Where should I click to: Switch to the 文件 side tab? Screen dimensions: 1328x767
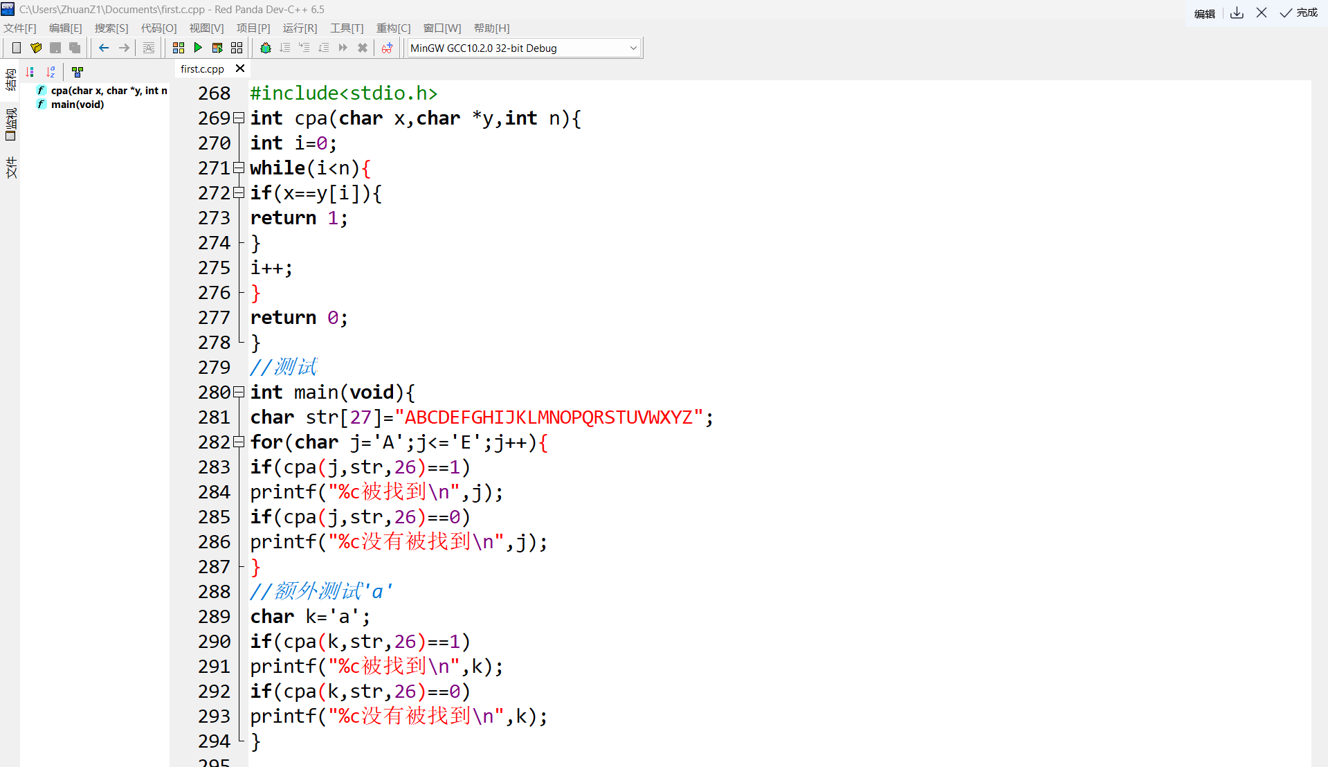pos(10,168)
